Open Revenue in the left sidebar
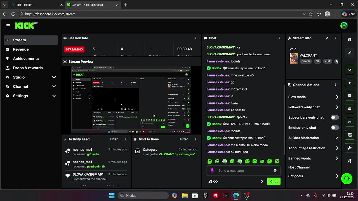This screenshot has width=358, height=201. pos(31,49)
